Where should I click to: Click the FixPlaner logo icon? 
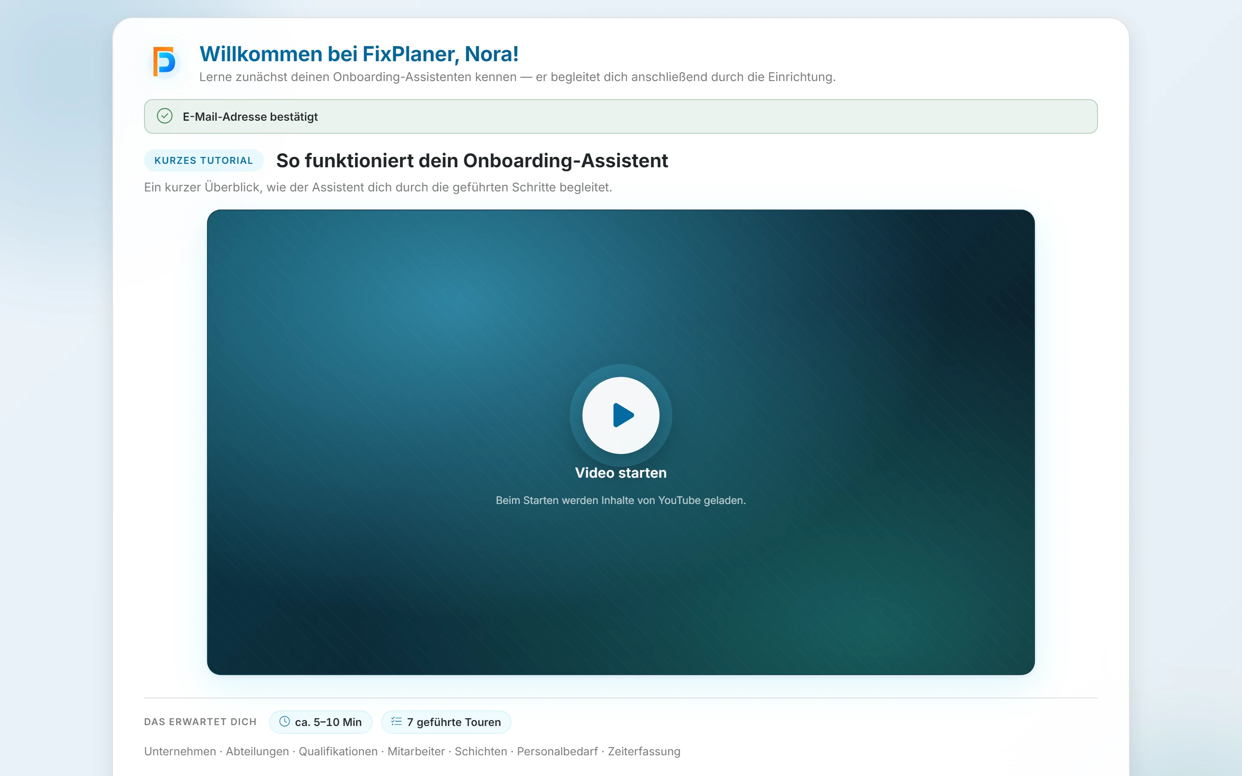tap(164, 62)
